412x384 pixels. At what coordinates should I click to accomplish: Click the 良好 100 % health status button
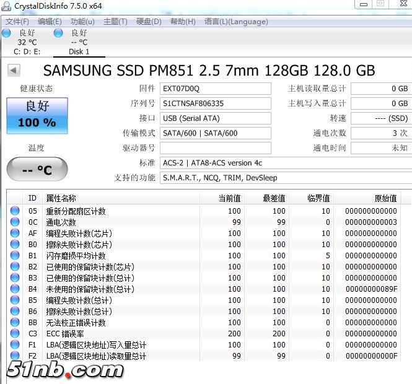37,116
